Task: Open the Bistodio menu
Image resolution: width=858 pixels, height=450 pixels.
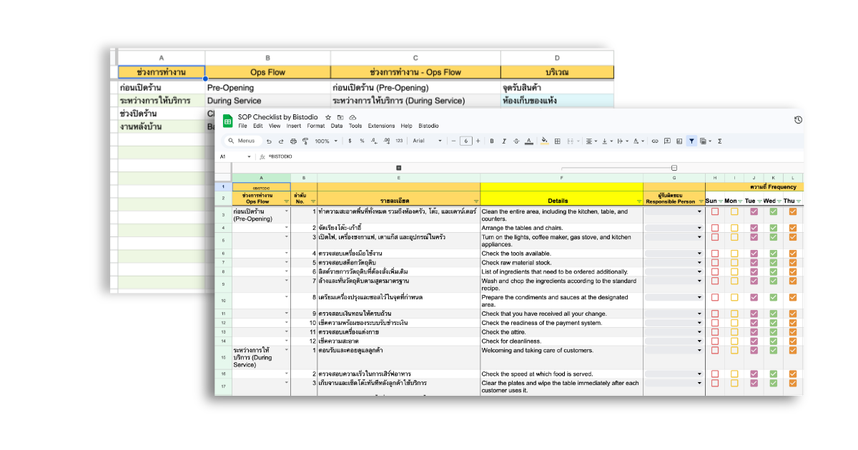Action: tap(428, 126)
